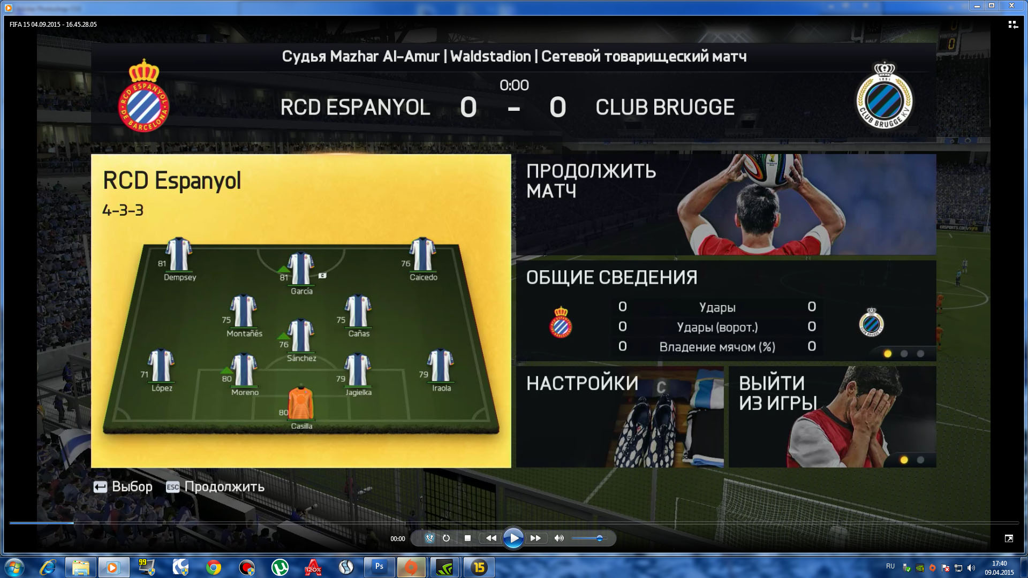1028x578 pixels.
Task: Open Action Center flag tray icon
Action: click(x=946, y=568)
